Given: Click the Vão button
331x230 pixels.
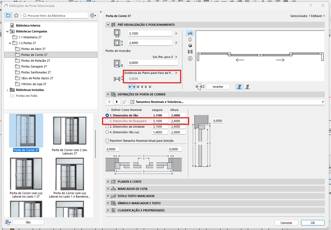Looking at the screenshot, I should point(28,222).
